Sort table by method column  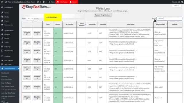103,25
